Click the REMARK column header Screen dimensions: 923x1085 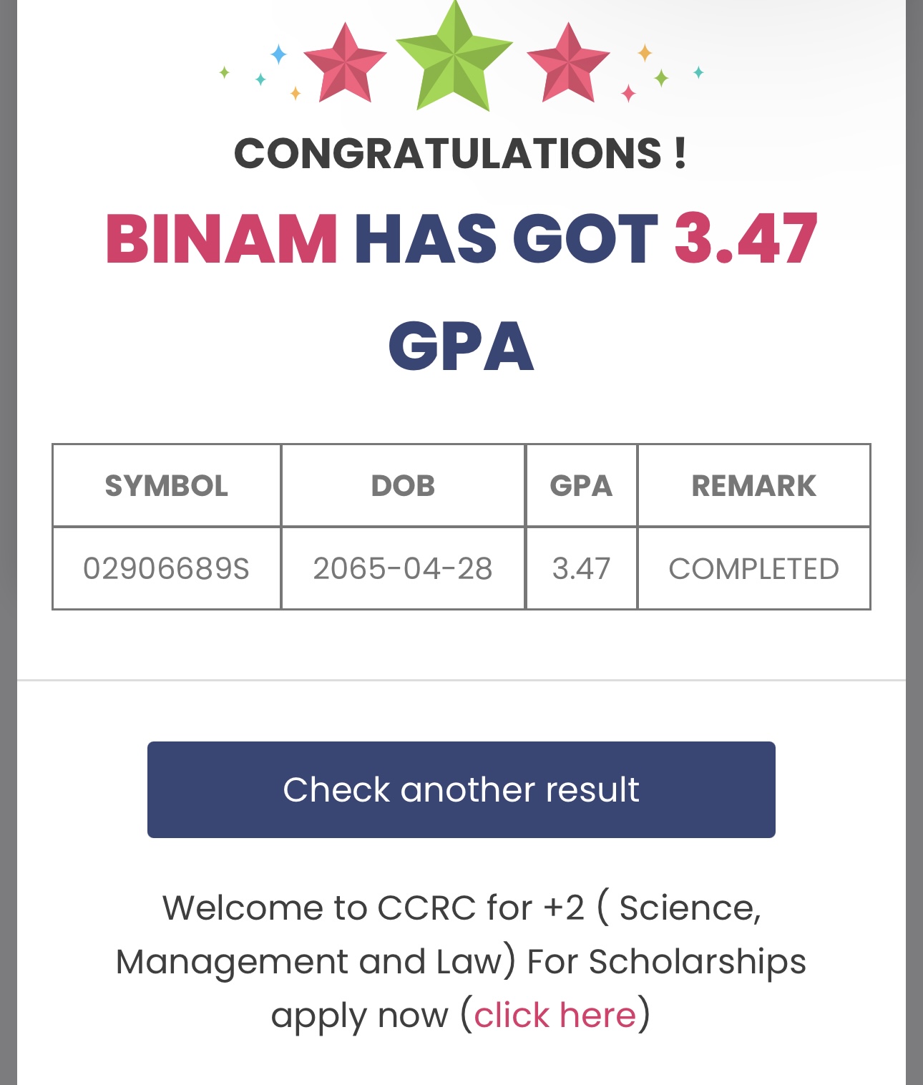pyautogui.click(x=753, y=486)
